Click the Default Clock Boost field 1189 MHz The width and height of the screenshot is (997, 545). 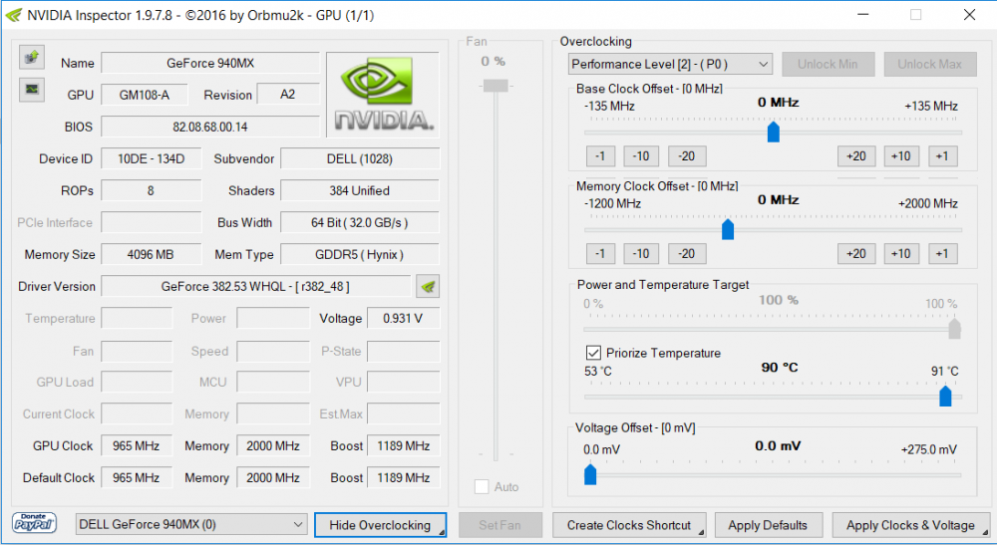tap(403, 477)
